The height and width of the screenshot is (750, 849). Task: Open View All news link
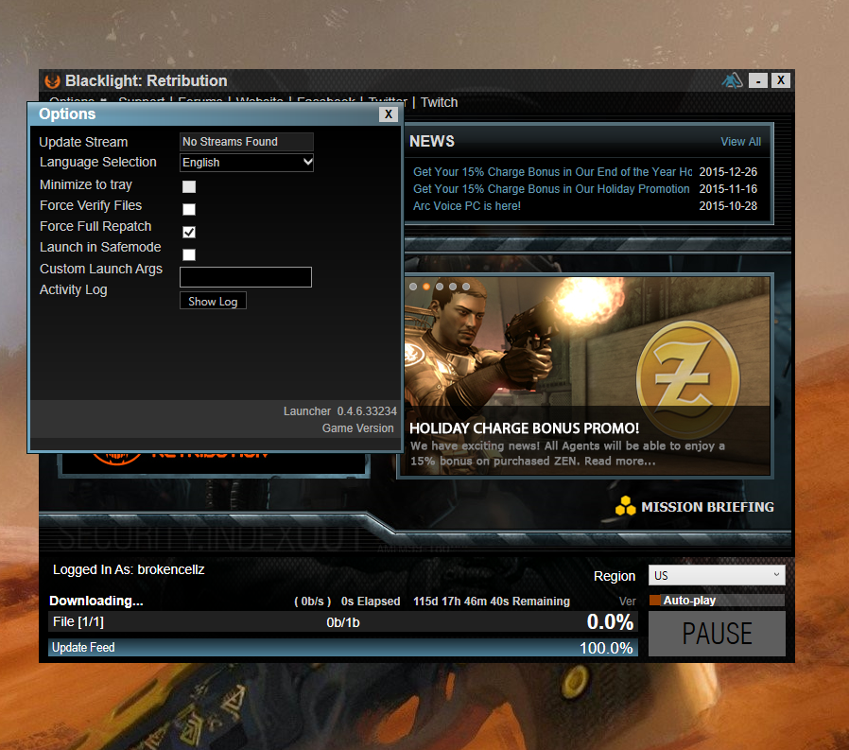pos(740,141)
